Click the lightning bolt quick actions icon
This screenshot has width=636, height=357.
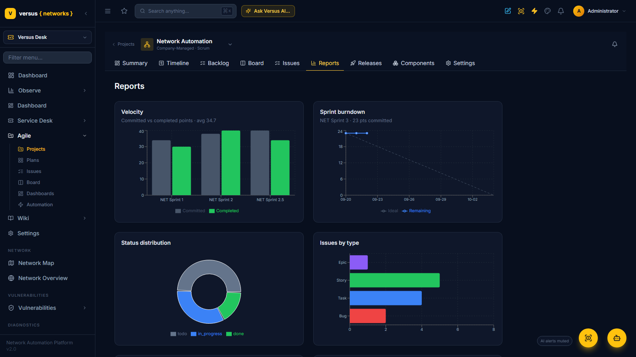[x=534, y=11]
